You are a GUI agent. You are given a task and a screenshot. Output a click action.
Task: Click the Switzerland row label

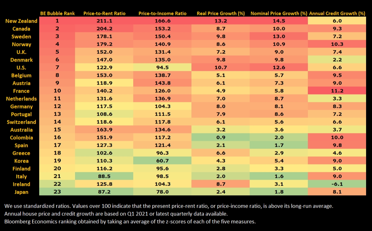[21, 122]
